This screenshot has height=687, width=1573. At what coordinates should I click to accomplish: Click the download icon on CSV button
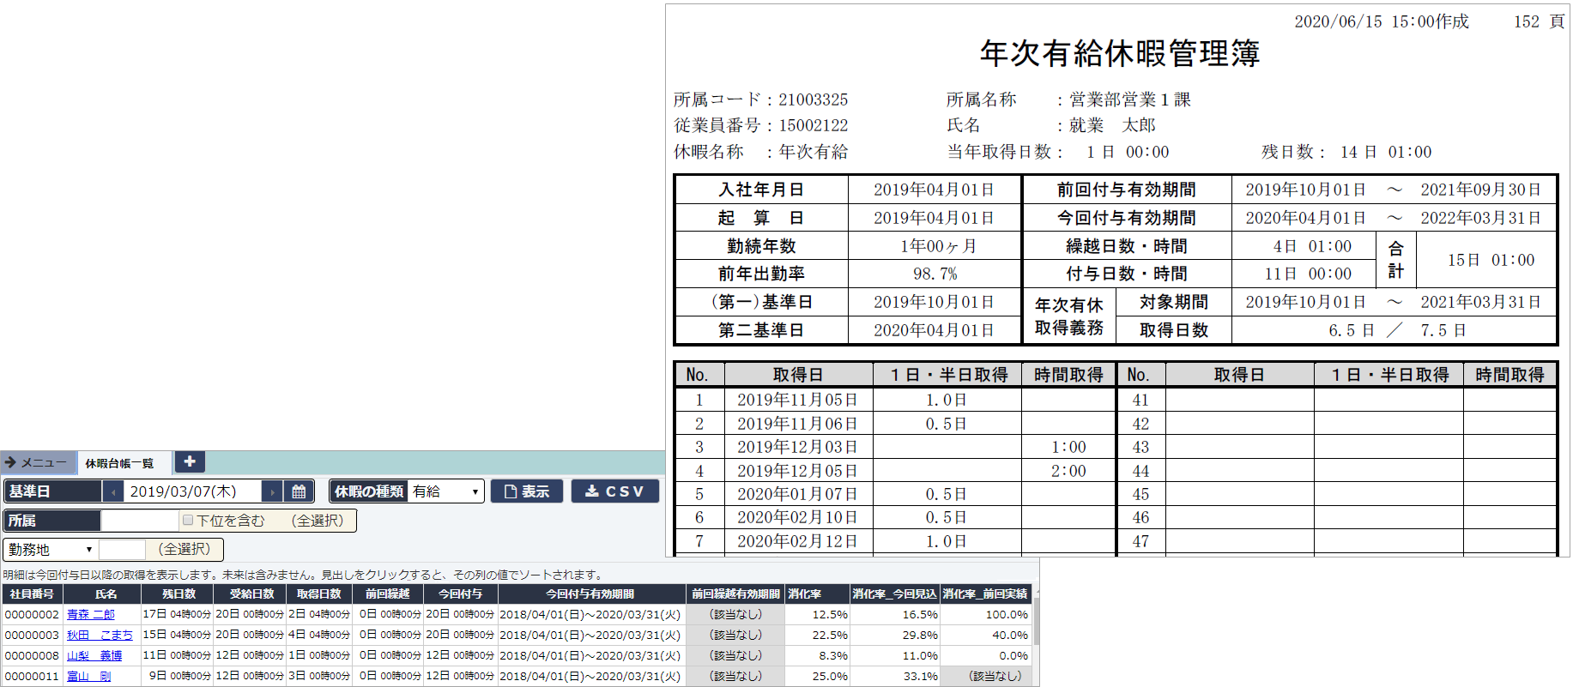(x=592, y=491)
